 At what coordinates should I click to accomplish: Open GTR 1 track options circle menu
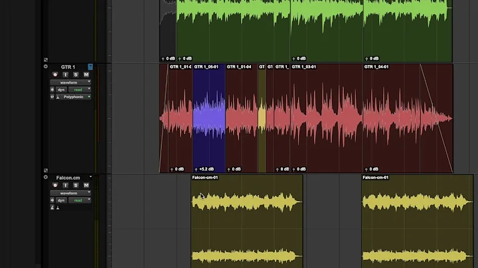pyautogui.click(x=46, y=66)
